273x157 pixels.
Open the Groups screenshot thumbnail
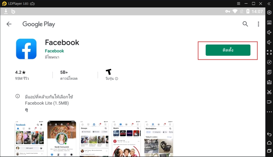pos(94,139)
